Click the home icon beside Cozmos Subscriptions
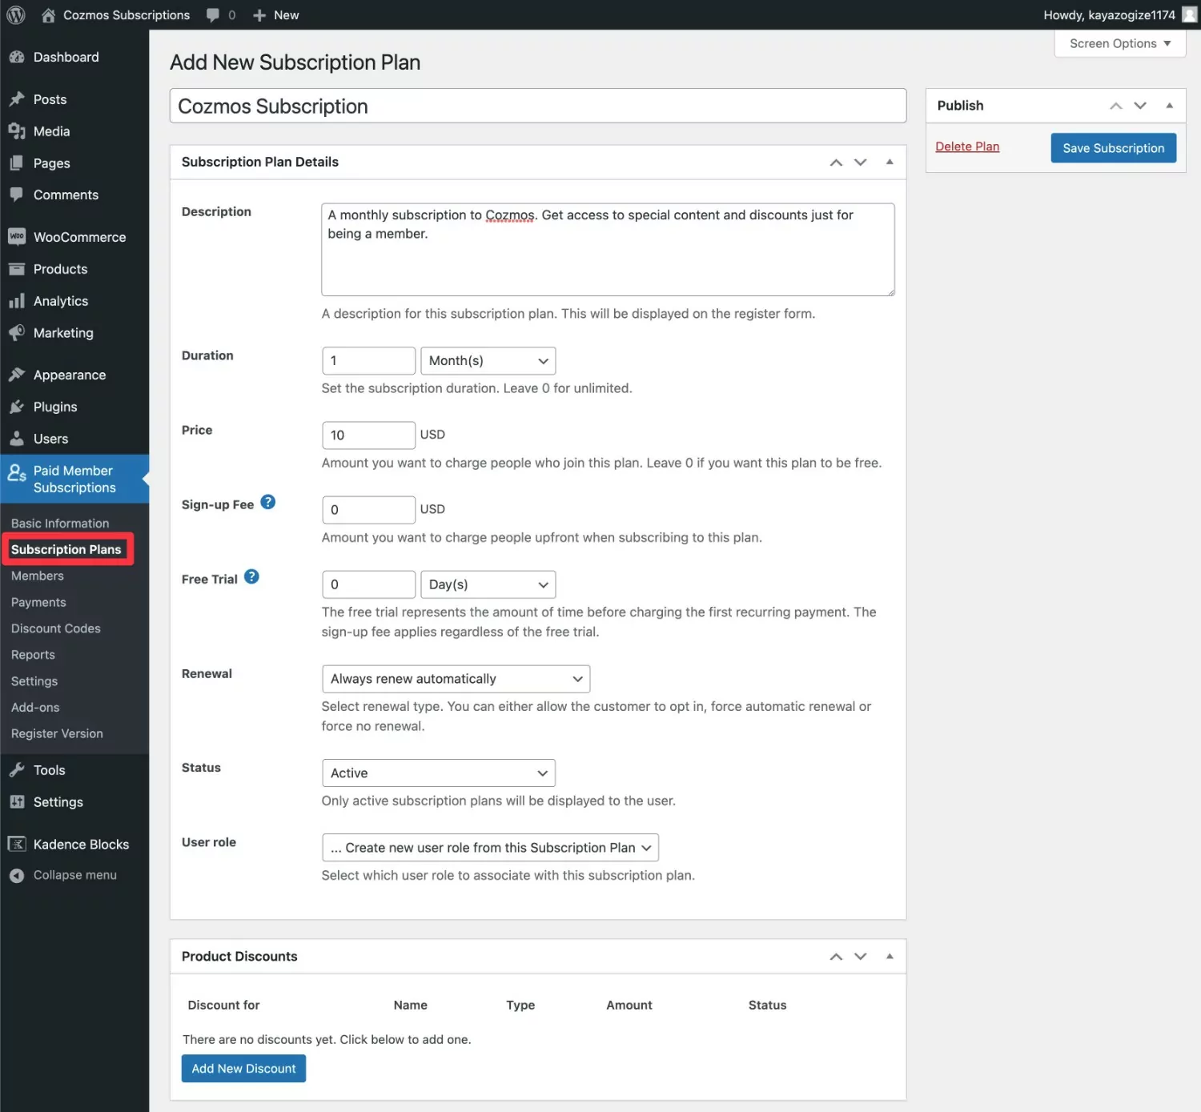The image size is (1201, 1112). point(49,15)
